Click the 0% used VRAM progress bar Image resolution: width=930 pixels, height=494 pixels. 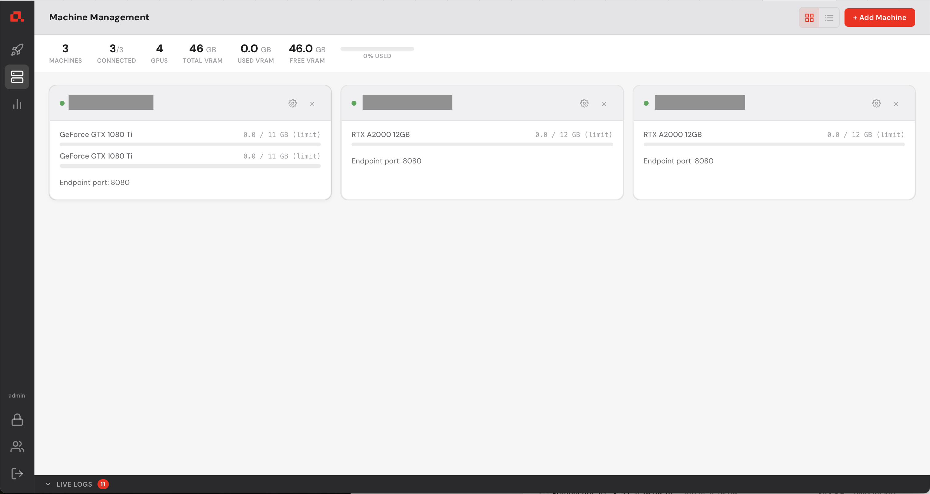point(377,49)
